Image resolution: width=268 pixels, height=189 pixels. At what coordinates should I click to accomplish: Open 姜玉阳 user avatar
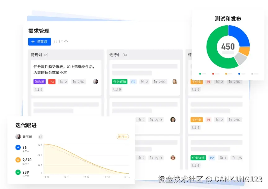pyautogui.click(x=18, y=137)
